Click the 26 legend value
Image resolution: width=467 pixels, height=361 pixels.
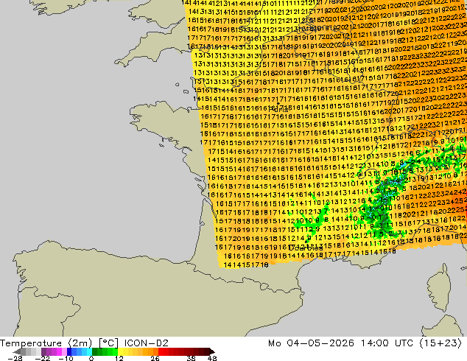155,358
